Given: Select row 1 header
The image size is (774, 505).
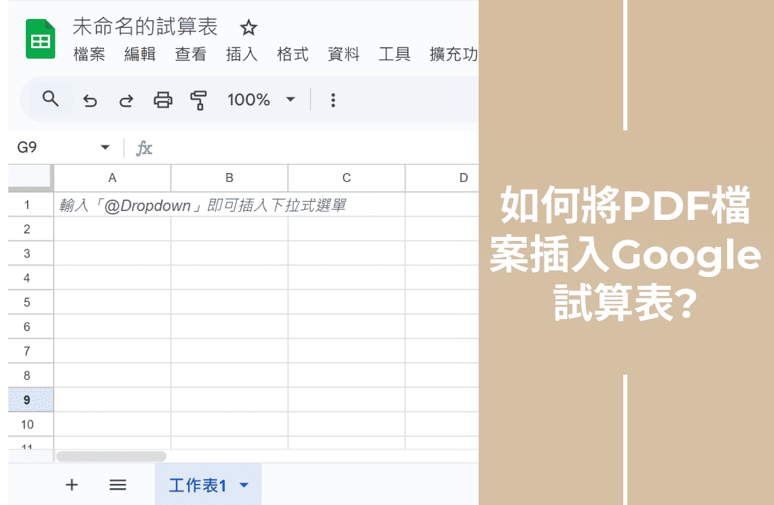Looking at the screenshot, I should click(31, 204).
